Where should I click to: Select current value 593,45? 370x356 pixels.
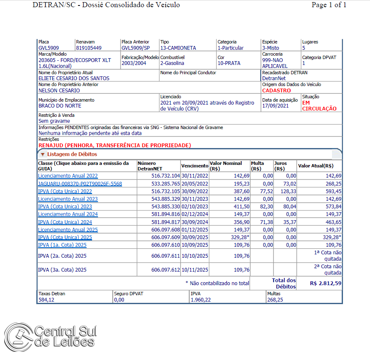pyautogui.click(x=333, y=191)
